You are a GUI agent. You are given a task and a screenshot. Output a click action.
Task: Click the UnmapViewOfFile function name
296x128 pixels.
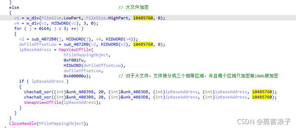click(x=42, y=102)
